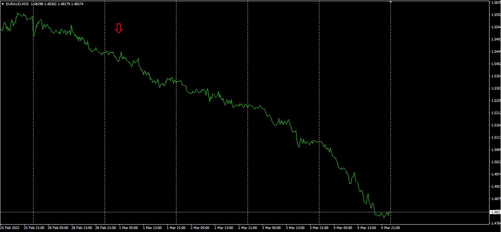Click the 28 Feb 13:00 time label
The image size is (501, 232).
point(82,228)
